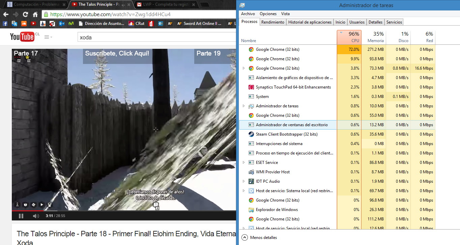
Task: Expand the ESET Service process row
Action: pyautogui.click(x=243, y=163)
